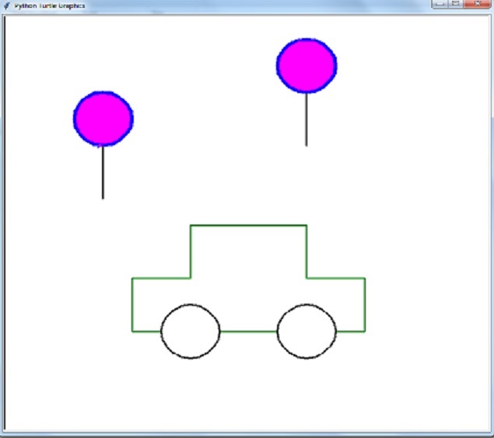The image size is (494, 438).
Task: Close the Python Turtle Graphics window
Action: pos(478,4)
